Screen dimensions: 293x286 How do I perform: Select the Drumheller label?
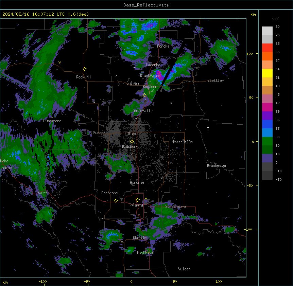click(x=217, y=165)
